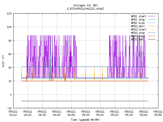The height and width of the screenshot is (122, 163).
Task: Click the y-axis tick value 100
Action: tap(9, 27)
